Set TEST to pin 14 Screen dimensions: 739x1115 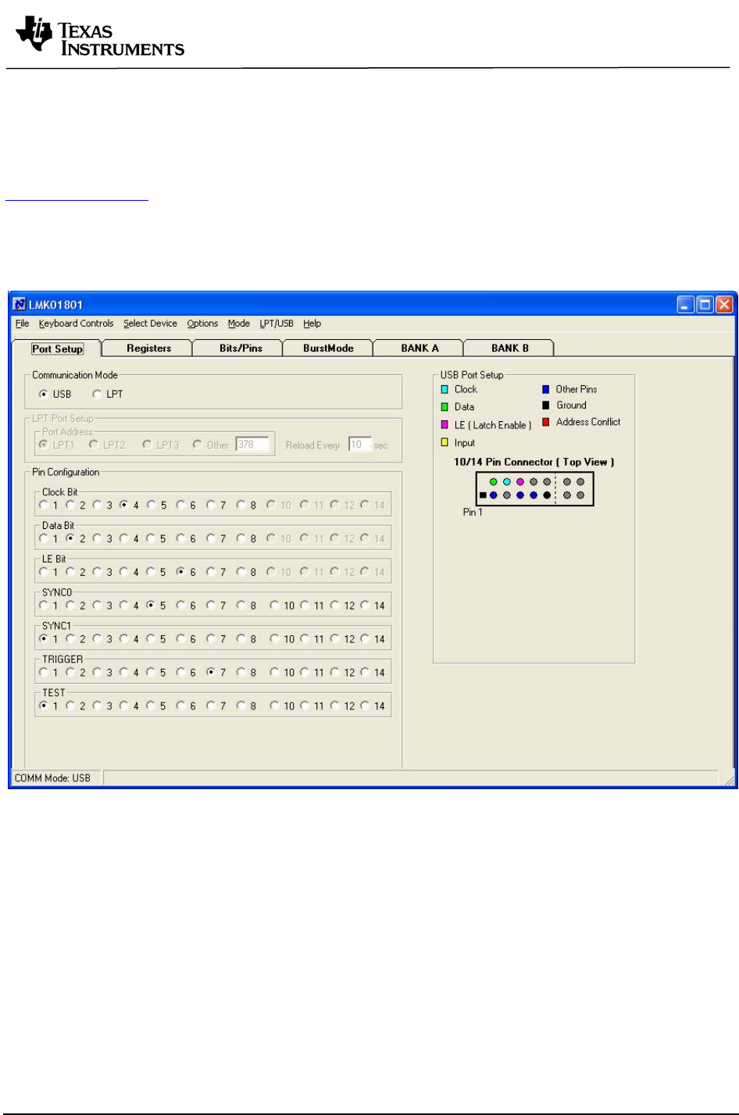(x=365, y=706)
